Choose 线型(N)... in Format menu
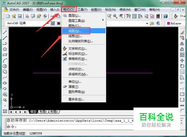Image resolution: width=187 pixels, height=137 pixels. pyautogui.click(x=84, y=31)
